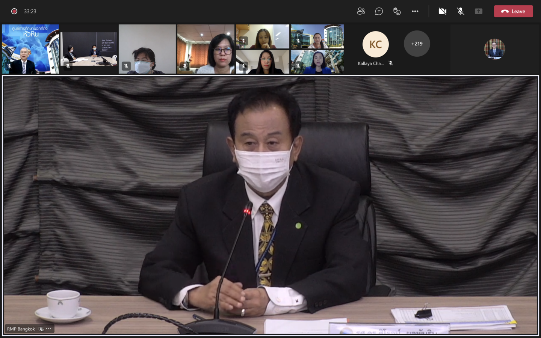Open the reactions and raise hand menu
The image size is (541, 338).
tap(397, 11)
